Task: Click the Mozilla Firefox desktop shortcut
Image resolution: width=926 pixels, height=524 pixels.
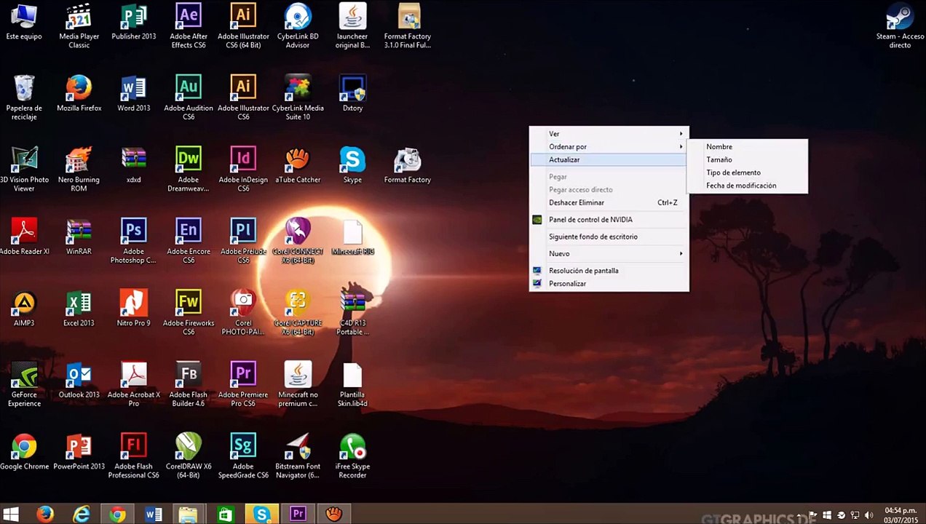Action: pyautogui.click(x=79, y=94)
